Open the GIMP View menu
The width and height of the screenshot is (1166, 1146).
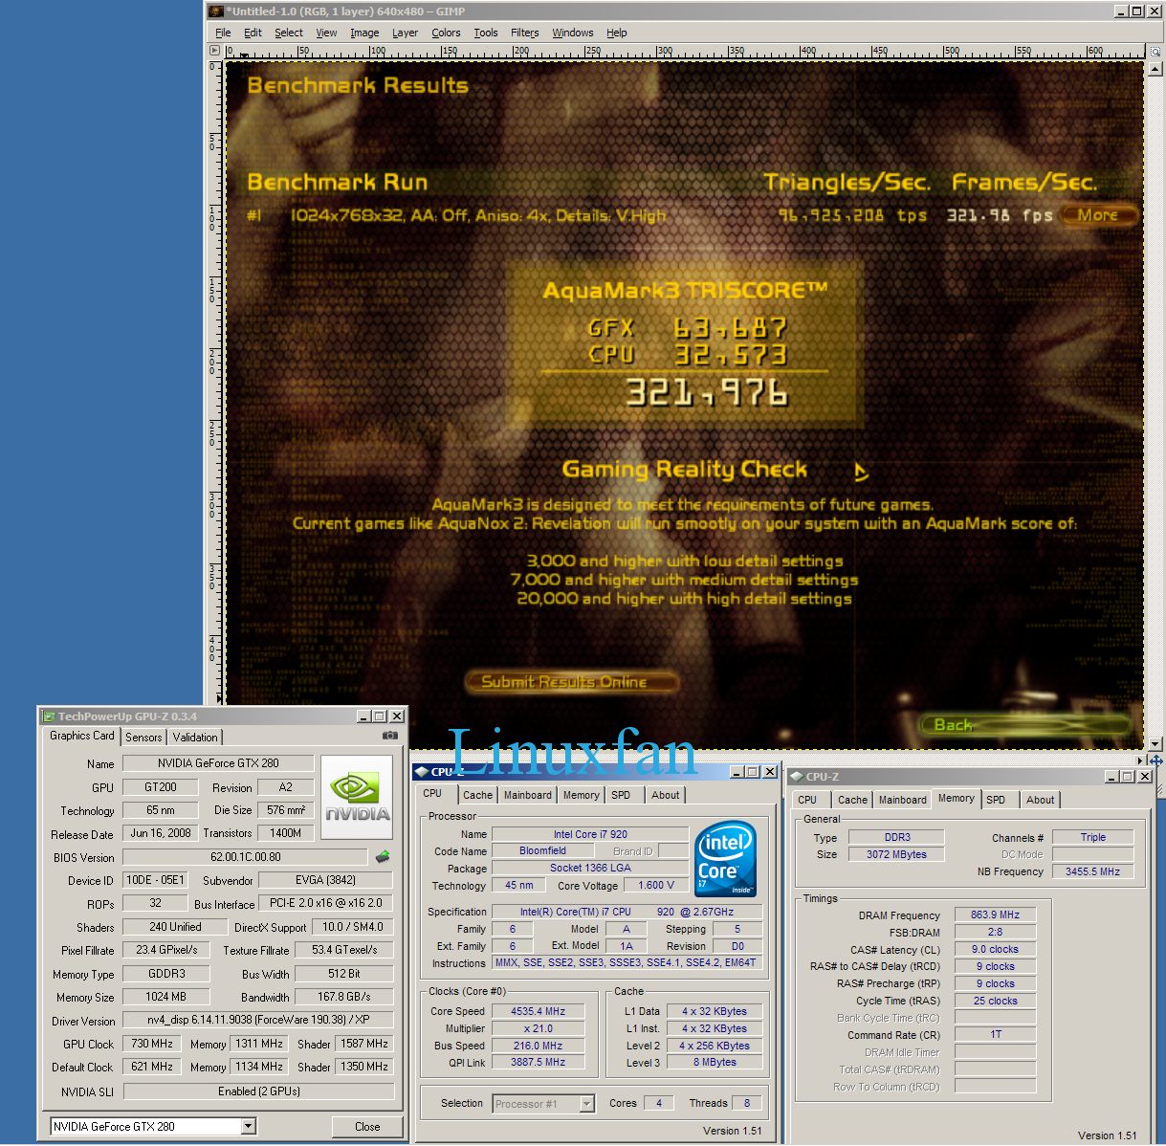326,33
